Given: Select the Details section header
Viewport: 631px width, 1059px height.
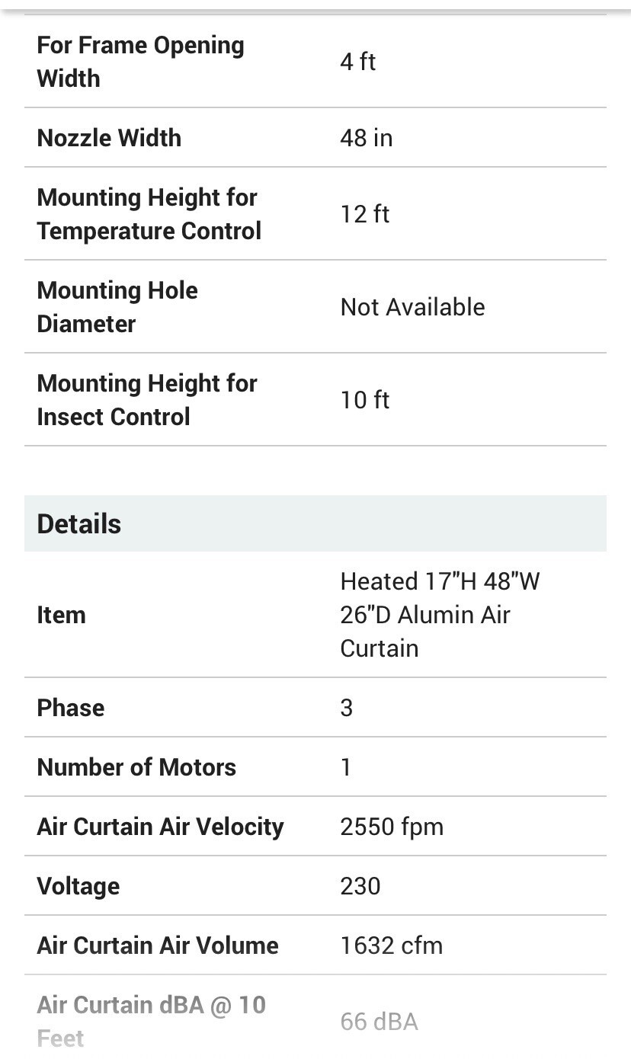Looking at the screenshot, I should [315, 523].
